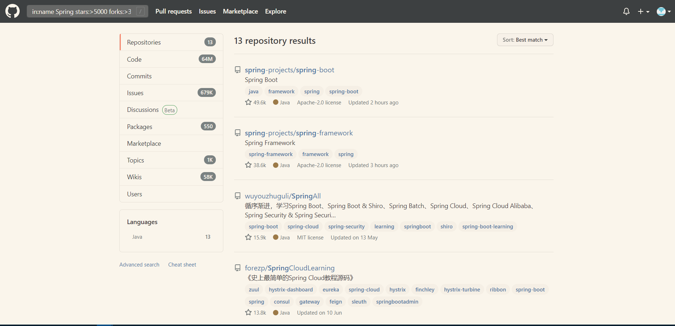Click repo icon beside forezp/SpringCloudLearning
The image size is (675, 326).
pyautogui.click(x=238, y=268)
